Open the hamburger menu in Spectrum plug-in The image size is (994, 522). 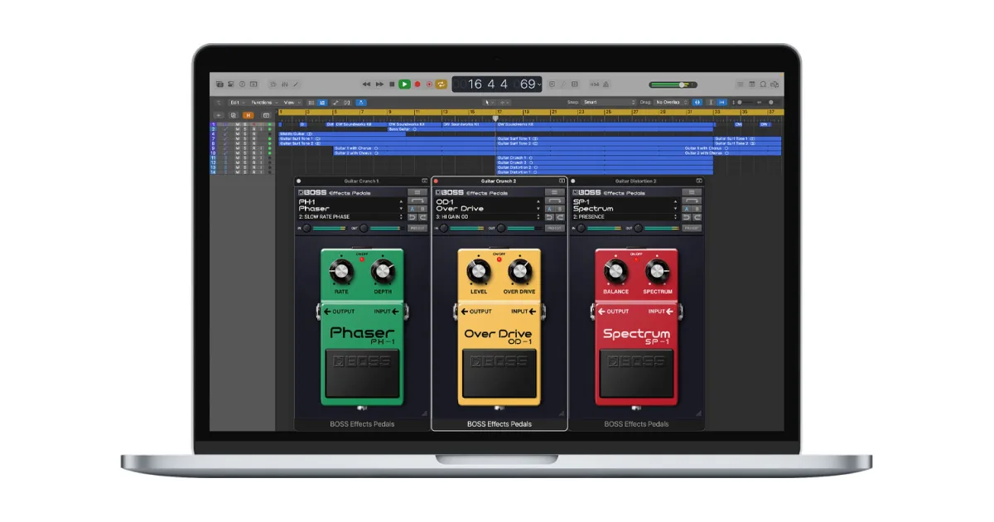692,192
